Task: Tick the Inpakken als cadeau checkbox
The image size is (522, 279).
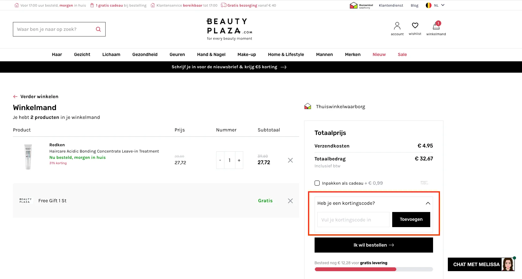Action: click(317, 183)
